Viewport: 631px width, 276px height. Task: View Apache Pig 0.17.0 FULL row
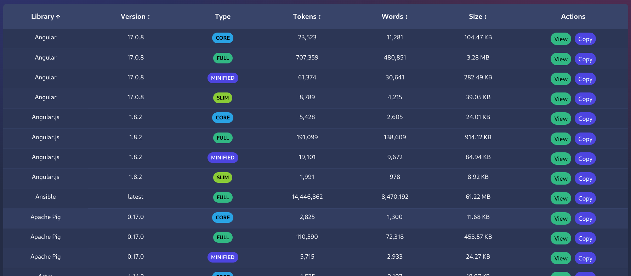(x=561, y=238)
